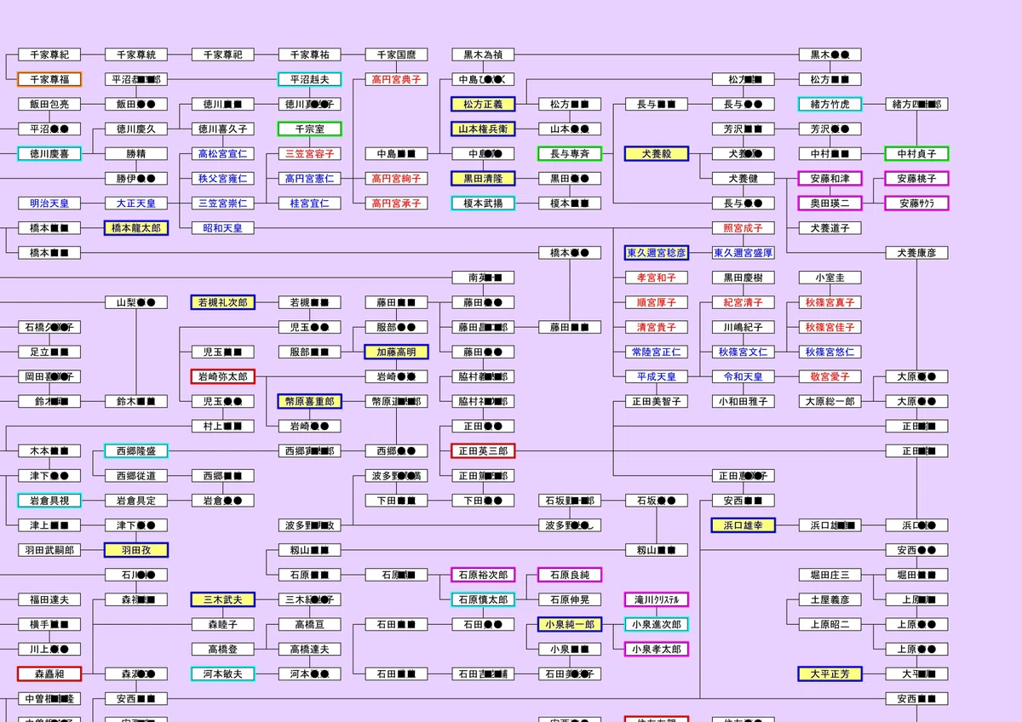
Task: Select the 照宮成子 node
Action: 744,228
